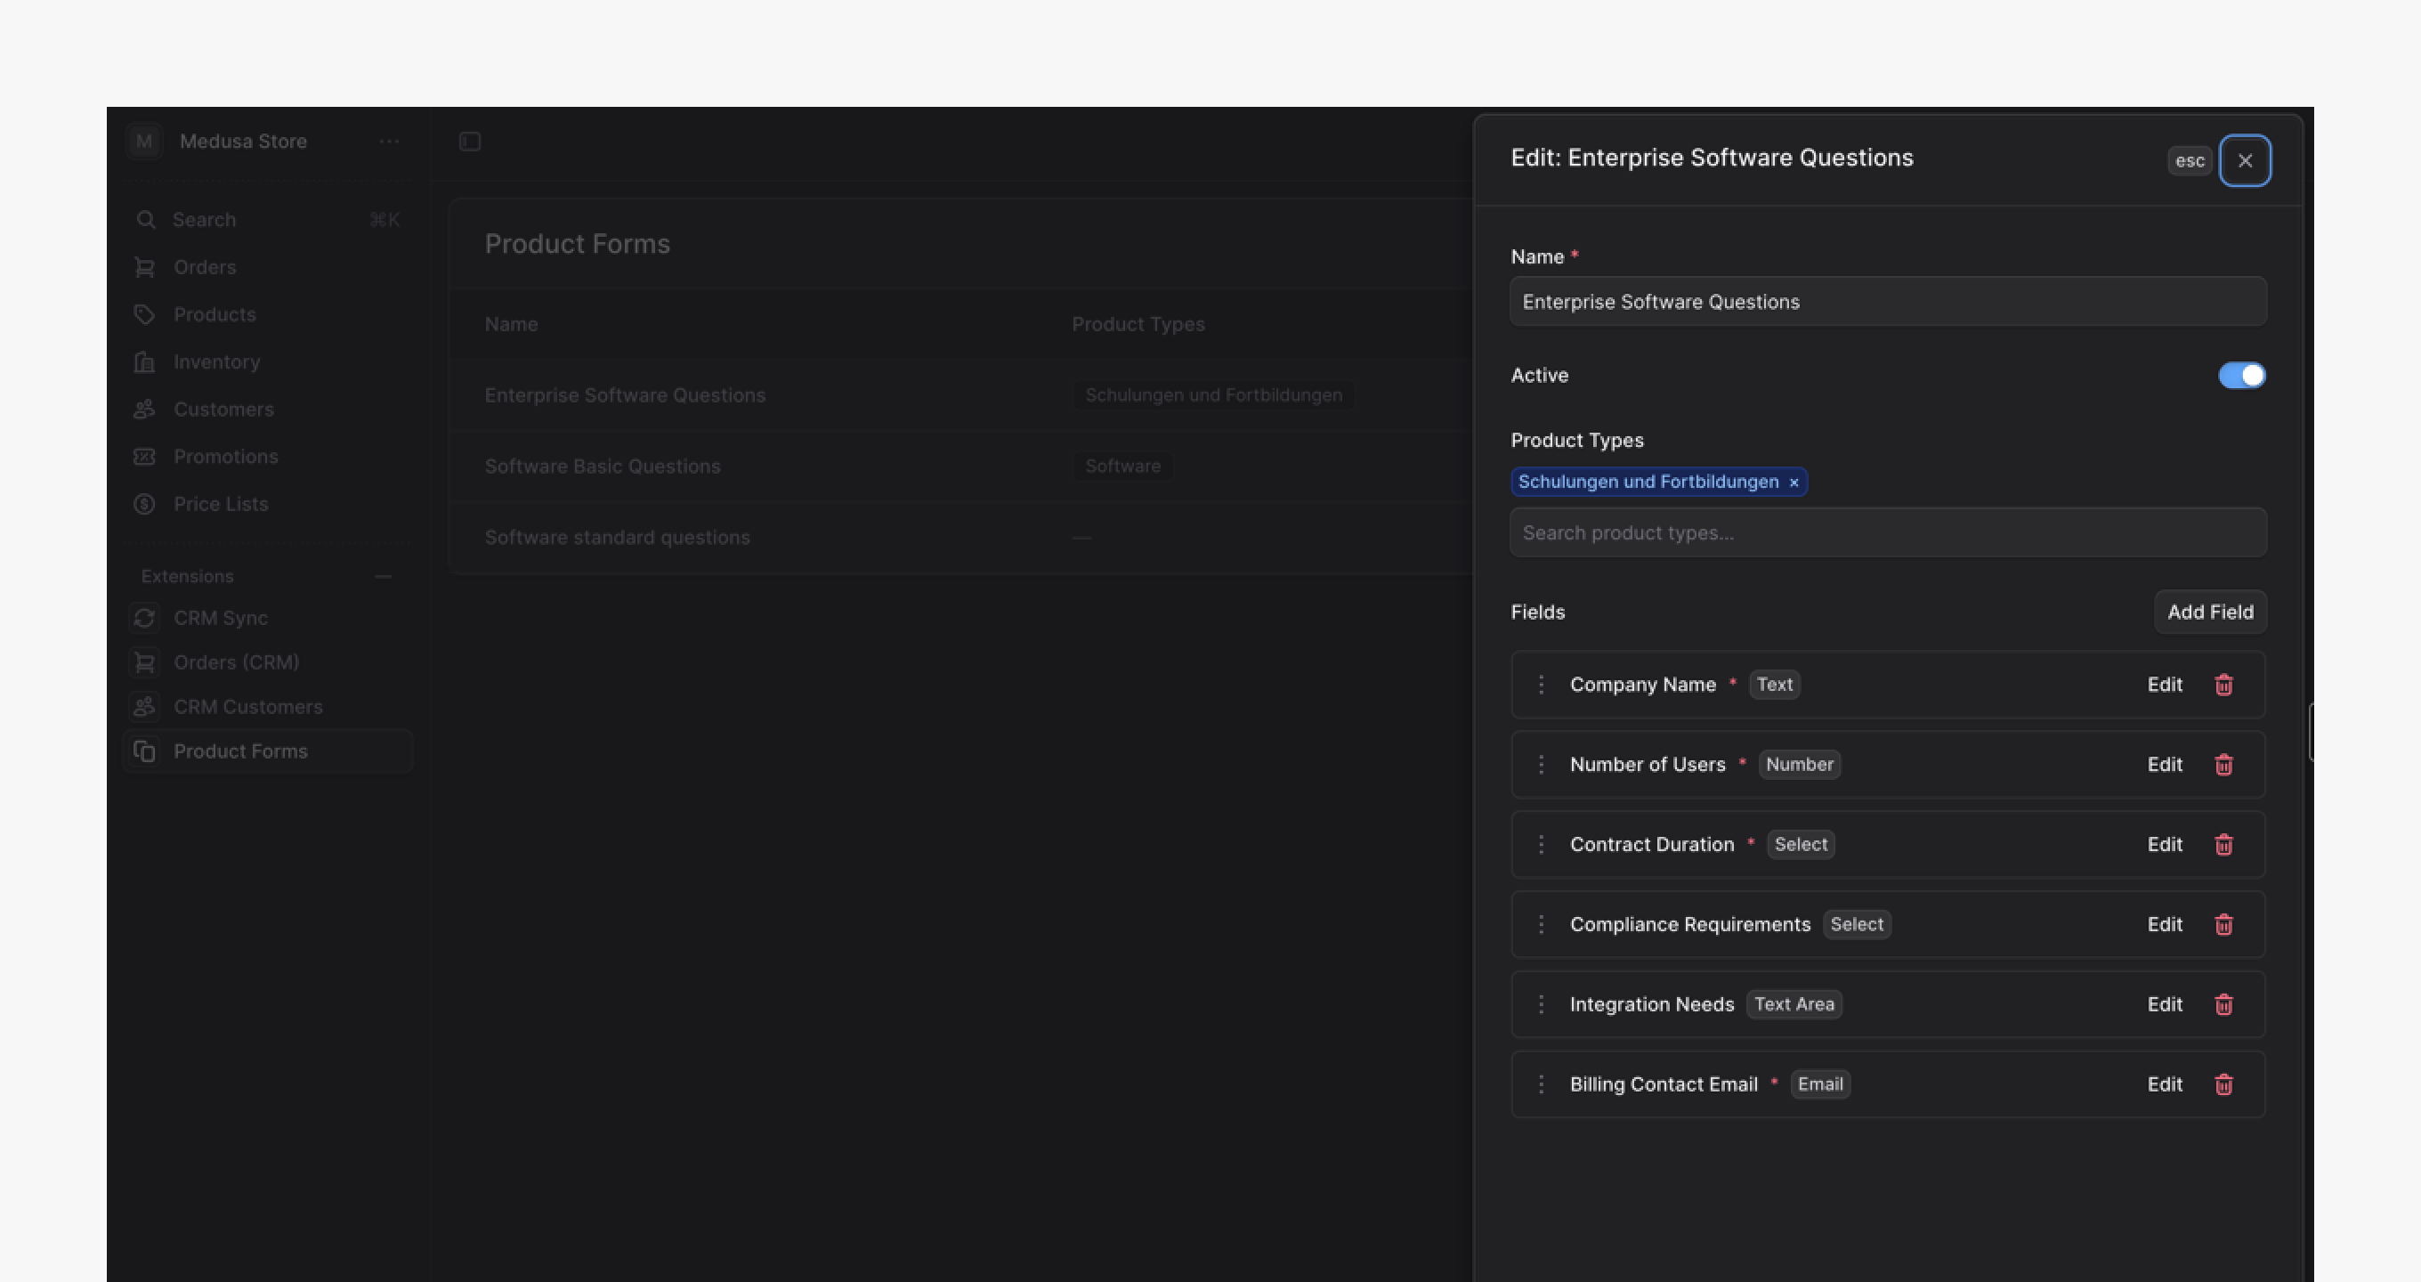Add a new field
This screenshot has height=1282, width=2421.
(x=2209, y=612)
